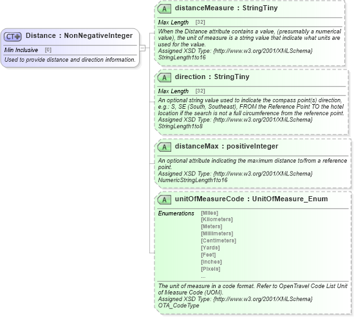
Task: Select the distanceMeasure : StringTiny heading
Action: pyautogui.click(x=226, y=8)
